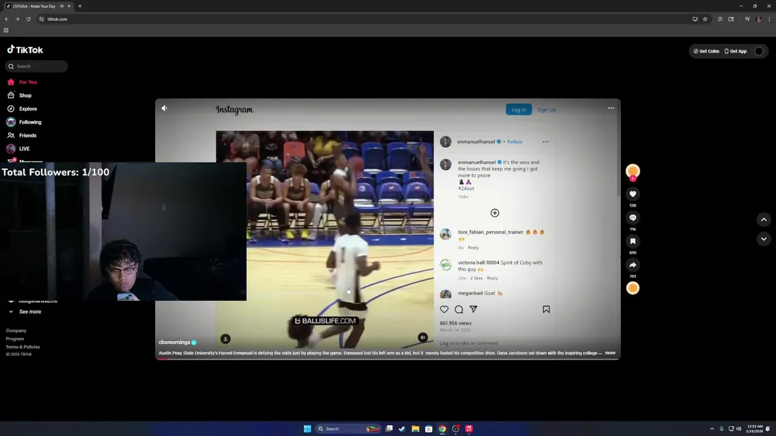Screen dimensions: 776x436
Task: Open the video more options ellipsis
Action: click(x=611, y=108)
